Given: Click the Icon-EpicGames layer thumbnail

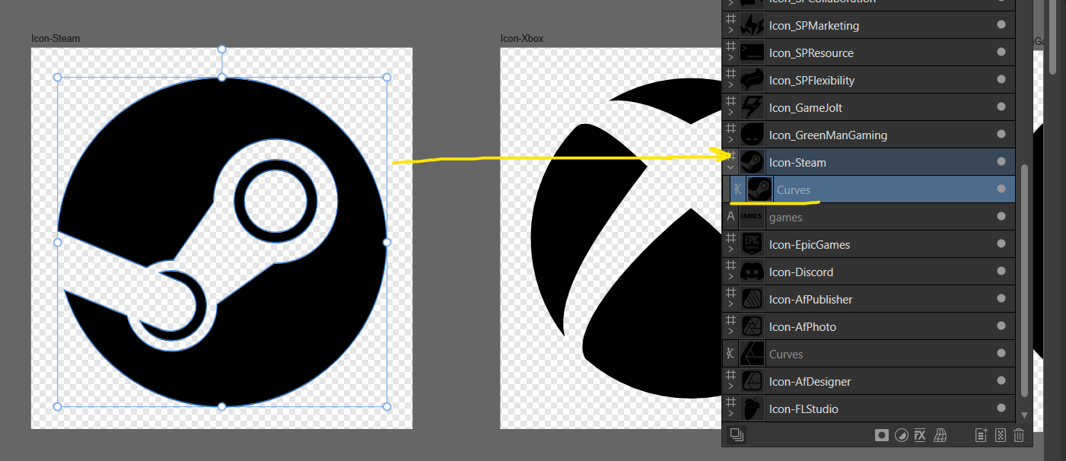Looking at the screenshot, I should click(x=752, y=244).
